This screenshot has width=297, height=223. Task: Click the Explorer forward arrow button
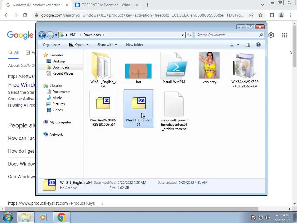click(50, 35)
